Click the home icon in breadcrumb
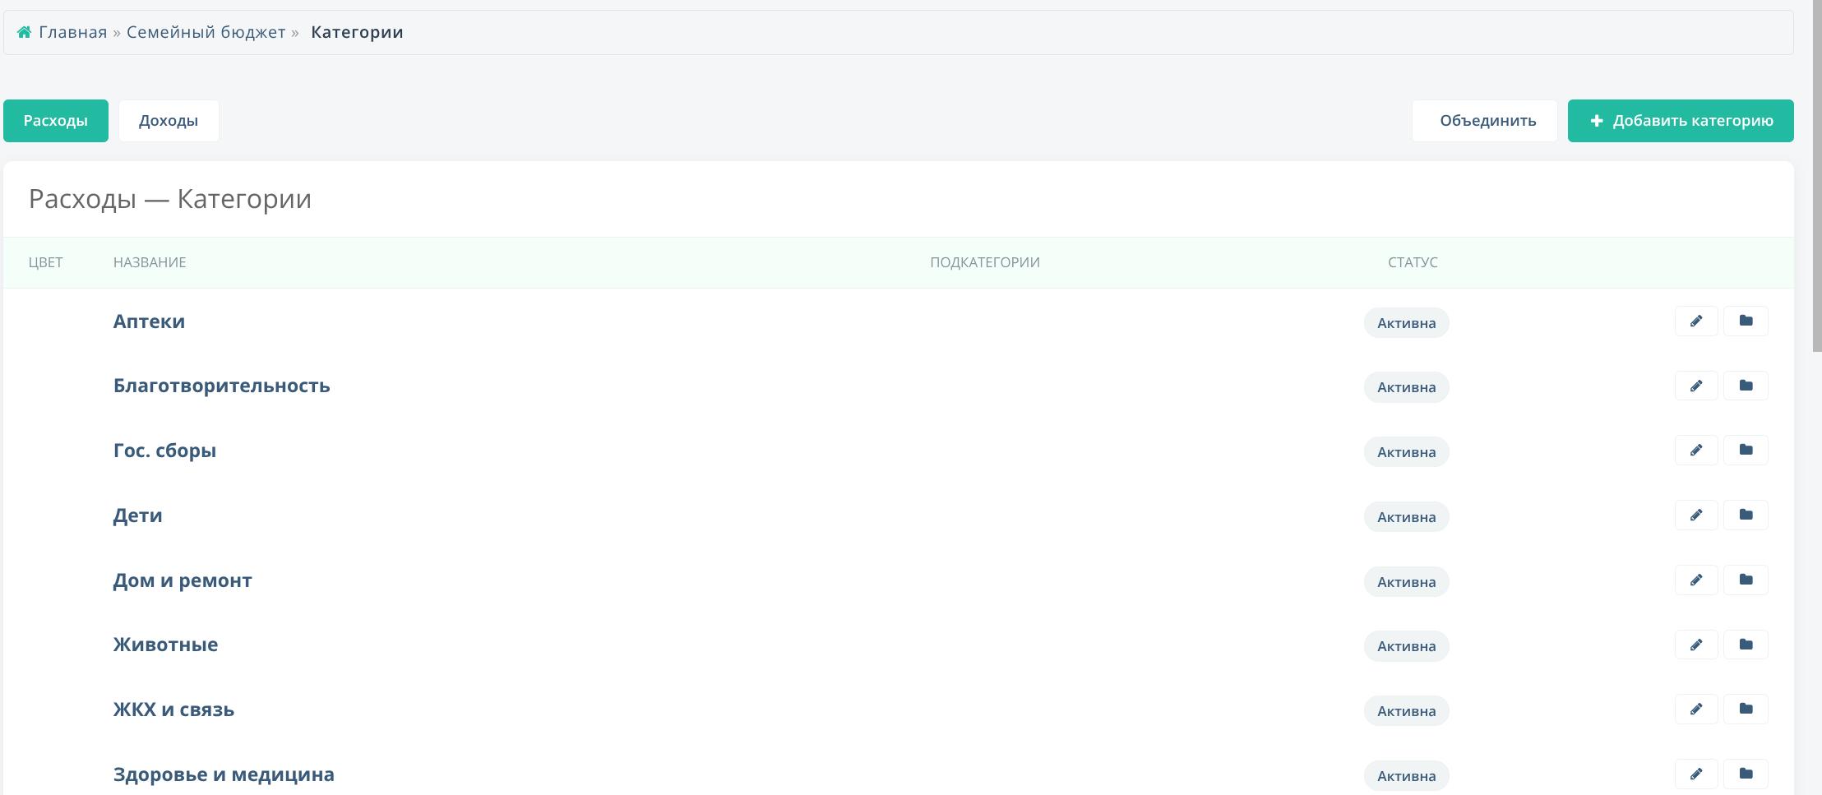The width and height of the screenshot is (1822, 795). coord(25,32)
